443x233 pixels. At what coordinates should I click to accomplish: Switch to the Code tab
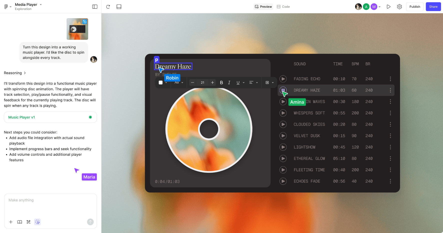coord(283,7)
